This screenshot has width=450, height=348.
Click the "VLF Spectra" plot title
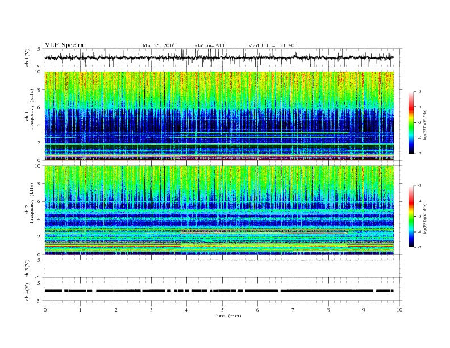[64, 45]
